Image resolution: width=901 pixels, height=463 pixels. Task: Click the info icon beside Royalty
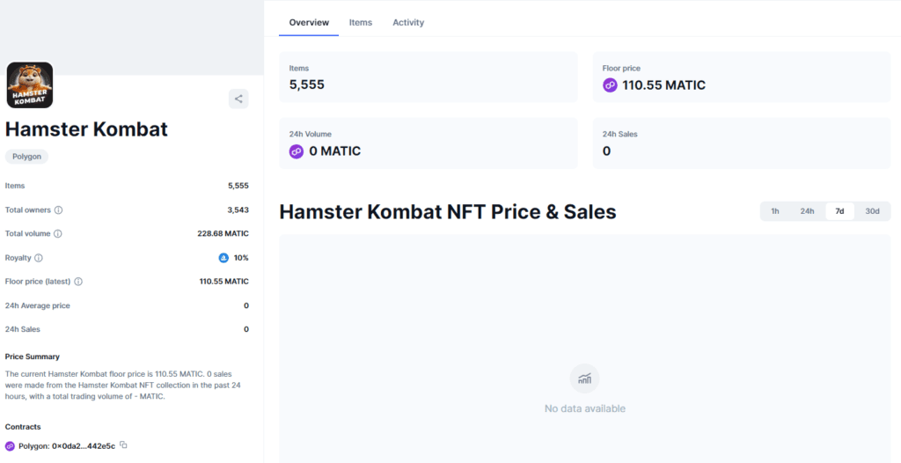coord(39,258)
